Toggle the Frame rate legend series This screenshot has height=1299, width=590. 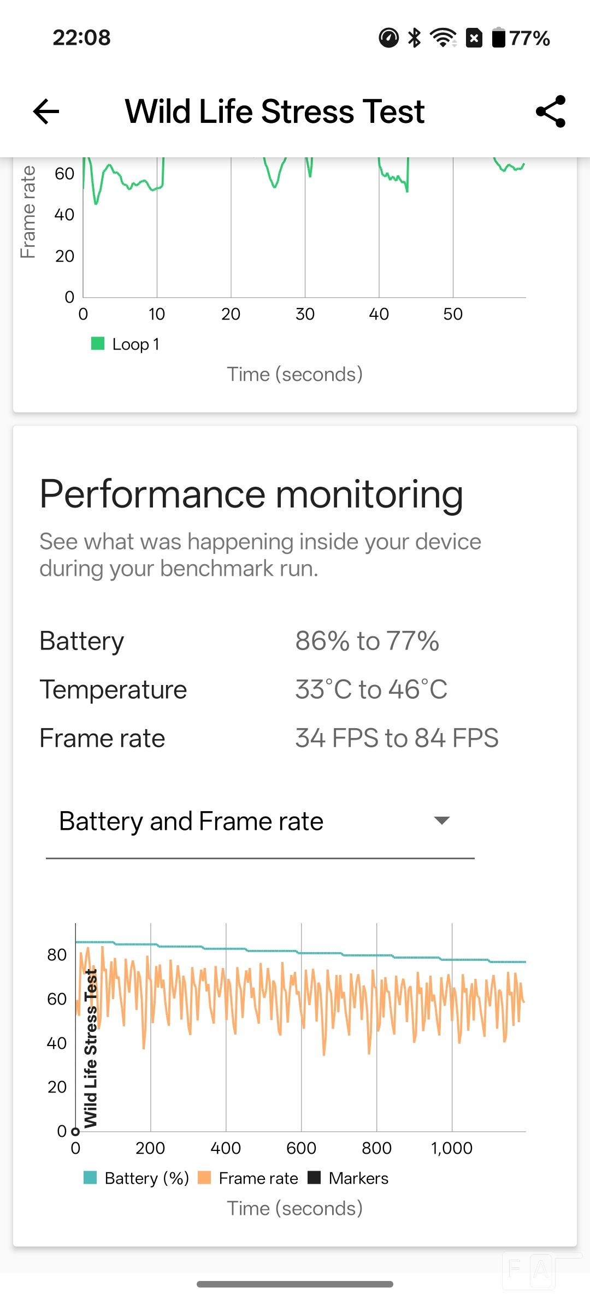tap(247, 1178)
